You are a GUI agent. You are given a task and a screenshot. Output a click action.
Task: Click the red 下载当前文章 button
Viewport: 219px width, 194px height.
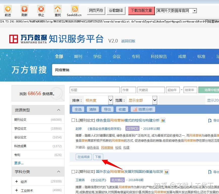pyautogui.click(x=141, y=11)
